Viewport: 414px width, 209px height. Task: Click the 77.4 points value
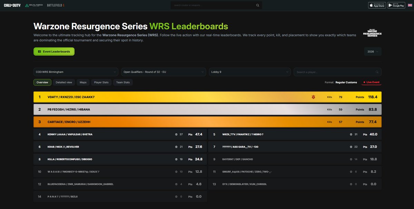pos(373,122)
